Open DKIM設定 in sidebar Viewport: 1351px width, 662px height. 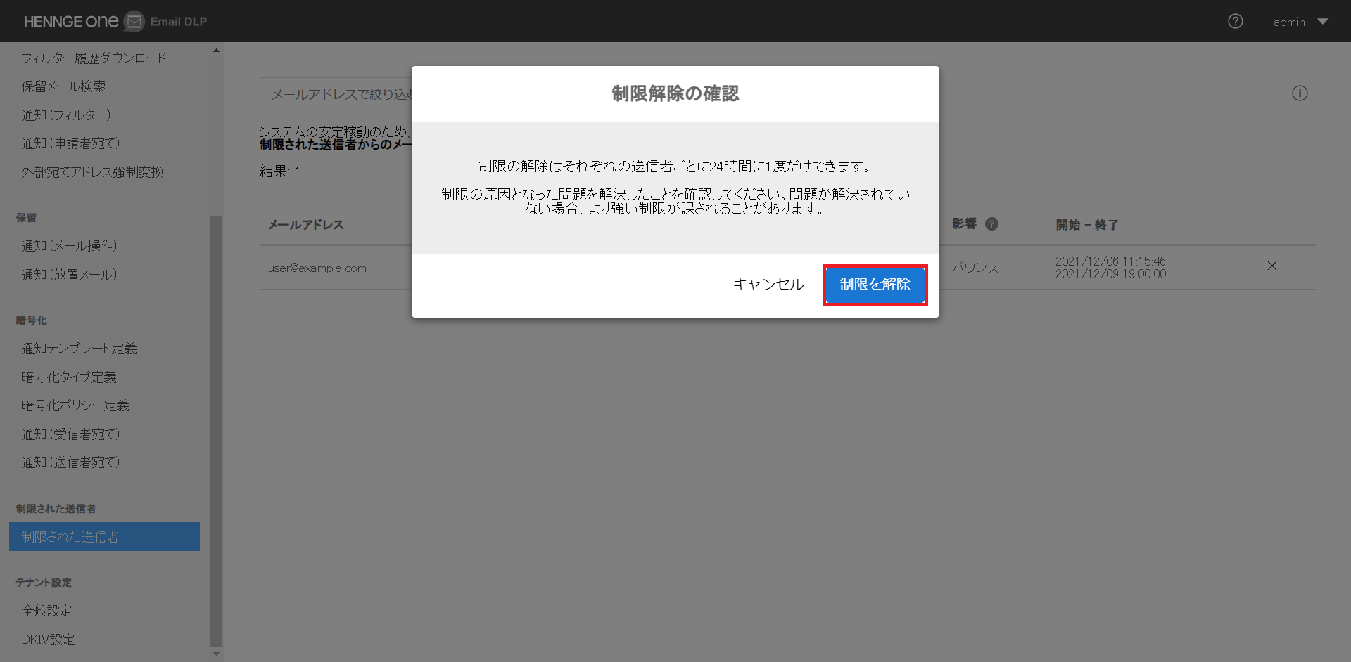(x=48, y=640)
